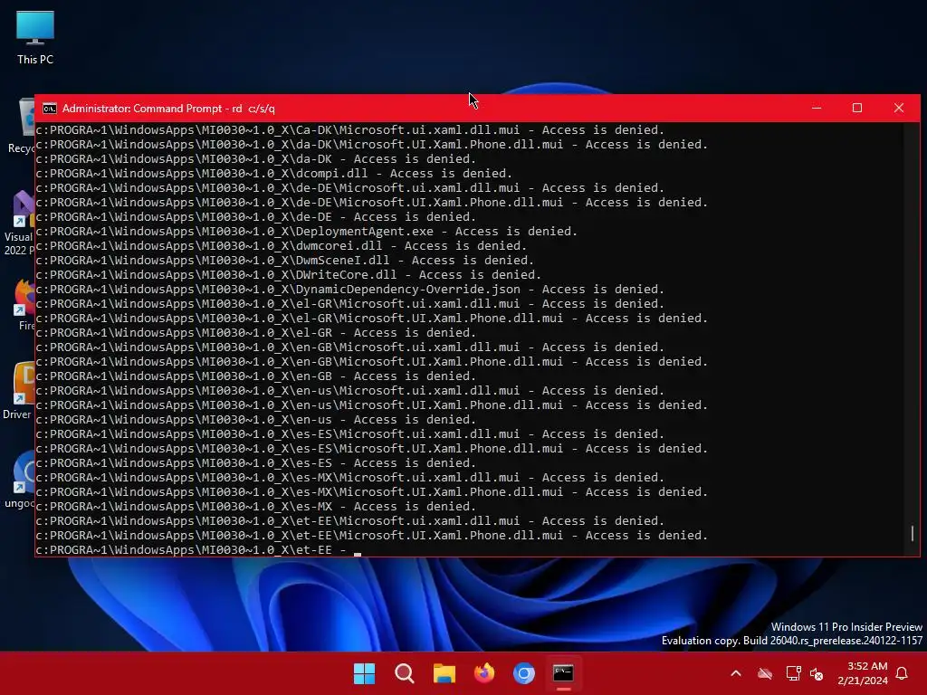The image size is (927, 695).
Task: Click the DWriteCore.dll access denied line
Action: point(289,275)
